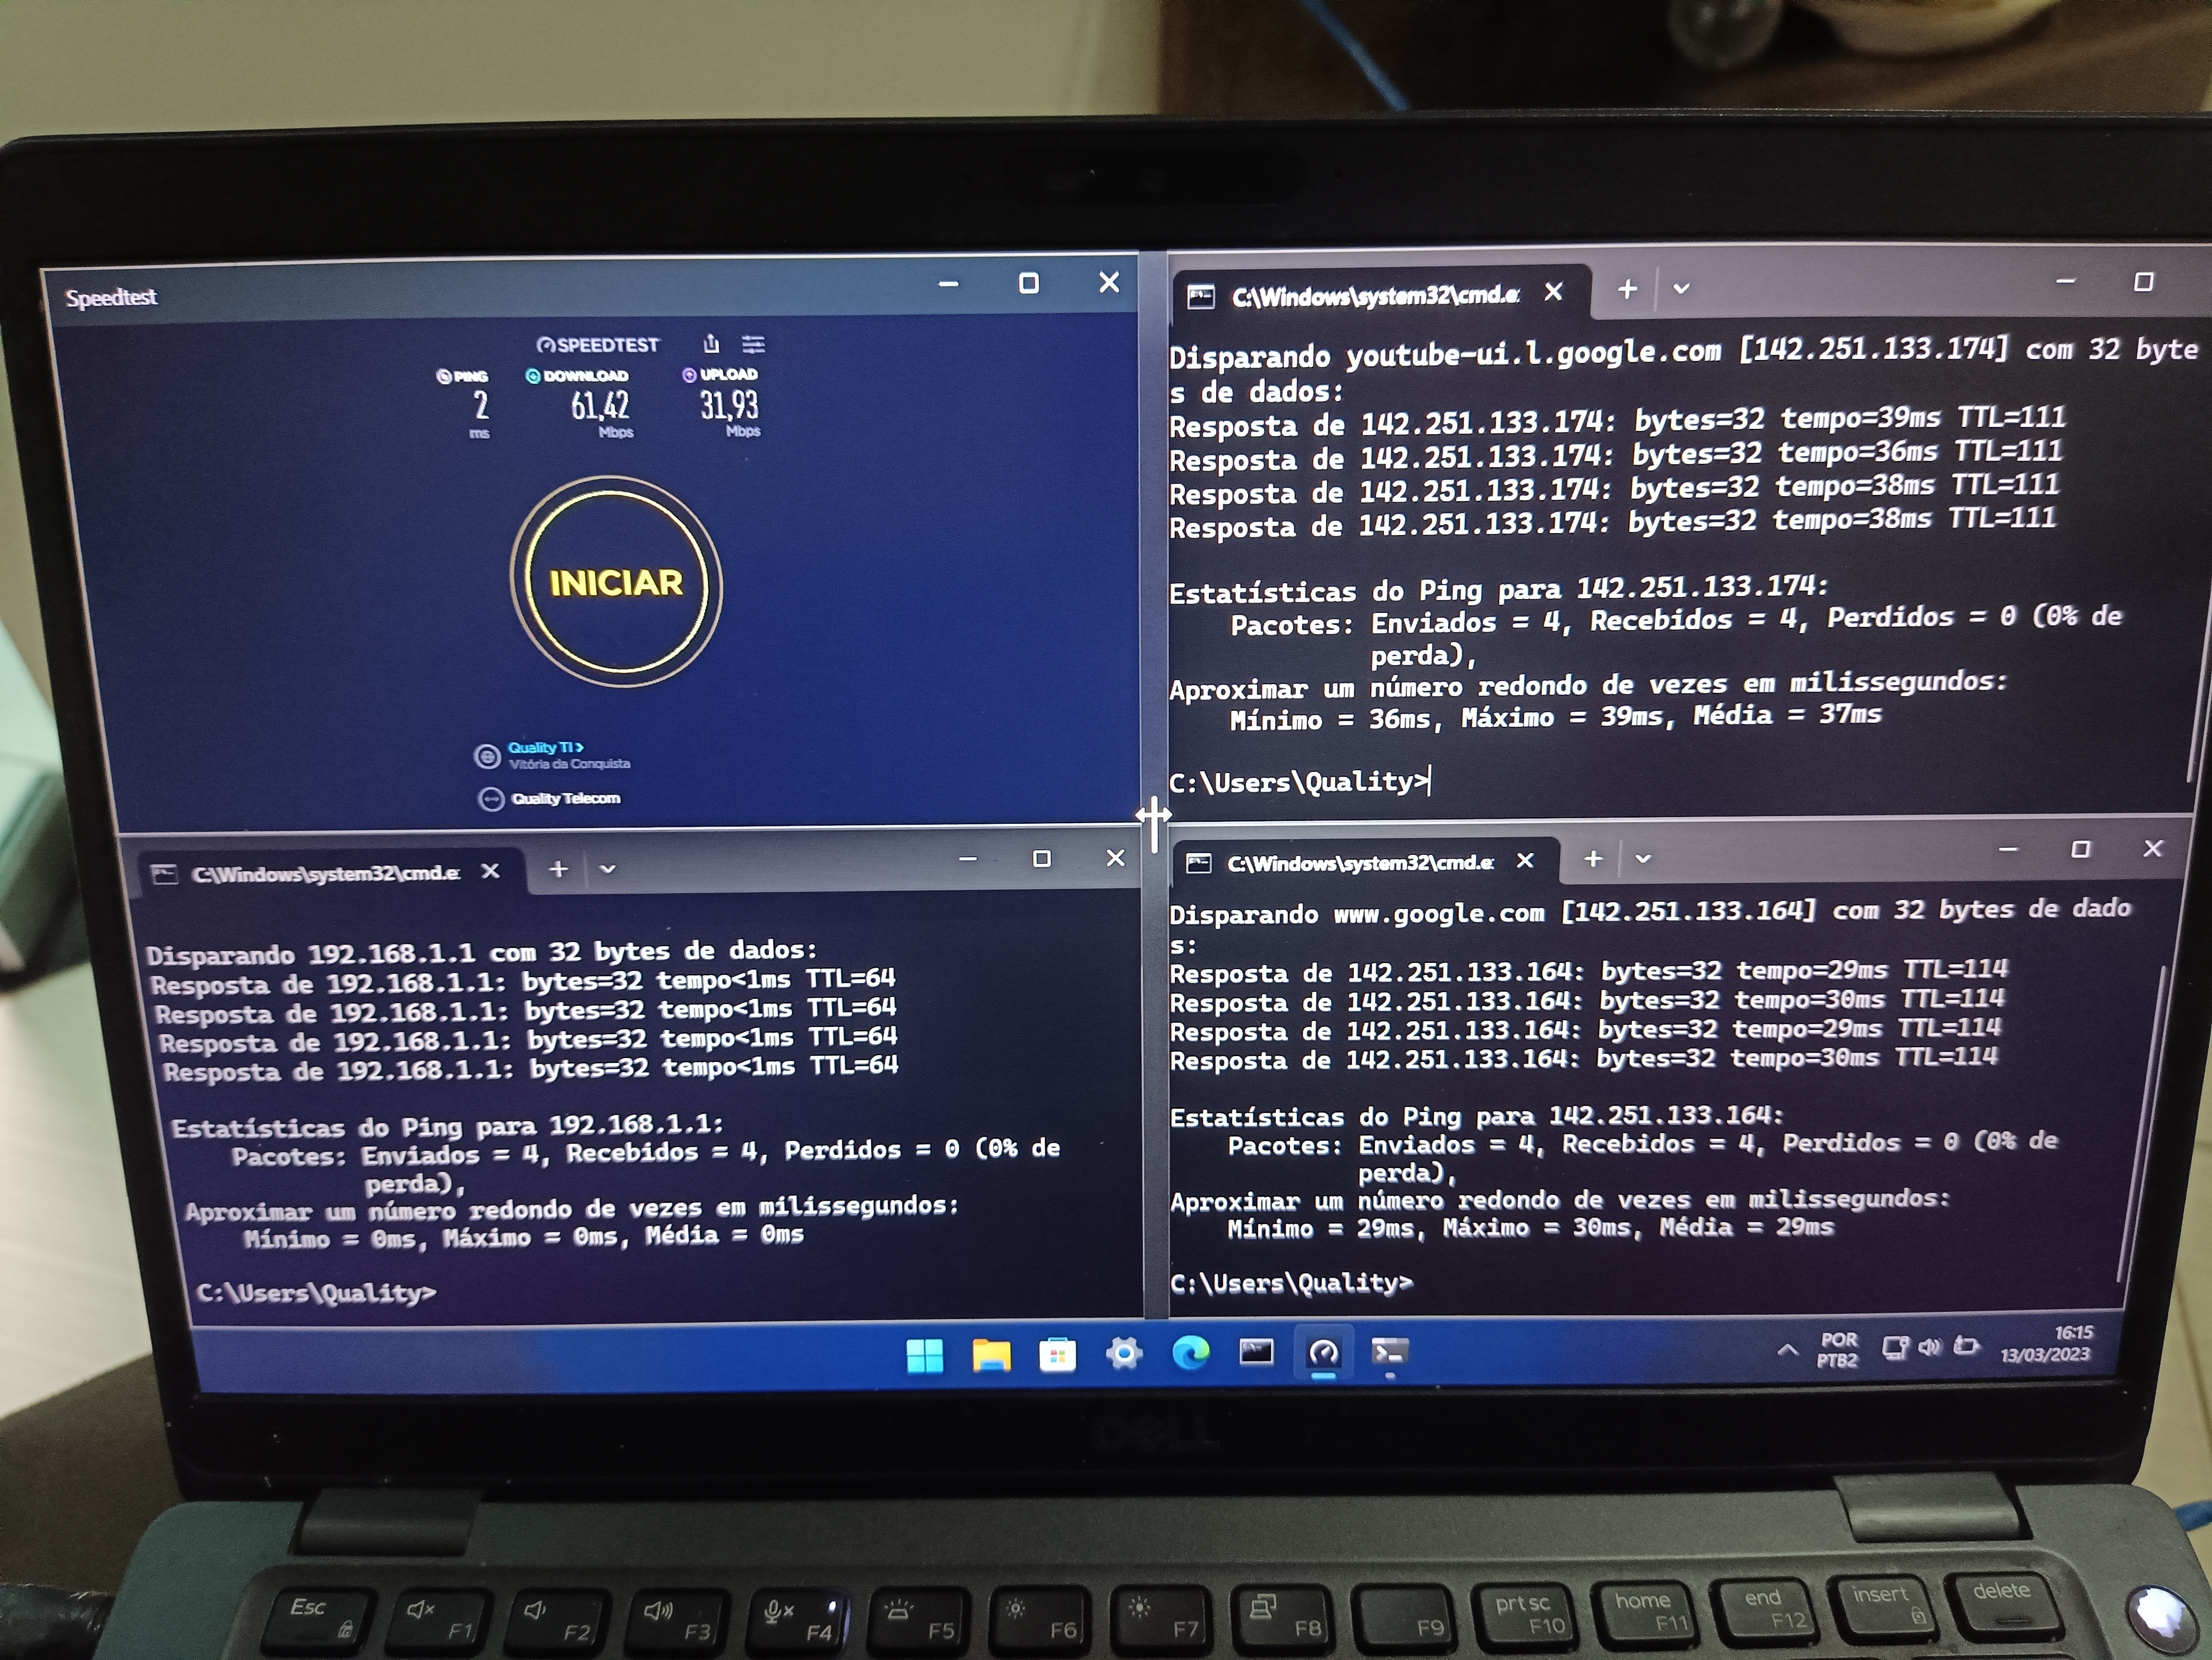Viewport: 2212px width, 1660px height.
Task: Expand top-right terminal new tab dropdown
Action: pos(1681,289)
